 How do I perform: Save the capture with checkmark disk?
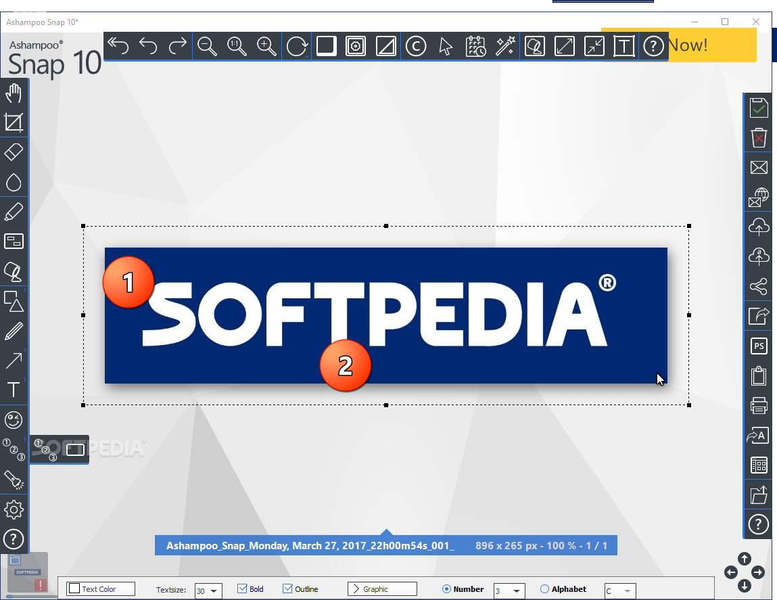[x=759, y=108]
